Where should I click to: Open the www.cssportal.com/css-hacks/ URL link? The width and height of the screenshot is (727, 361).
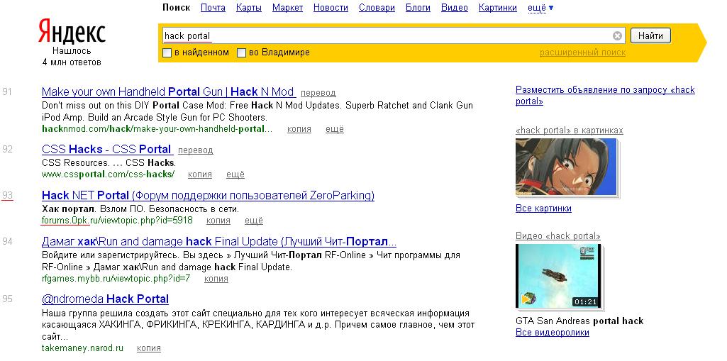108,174
